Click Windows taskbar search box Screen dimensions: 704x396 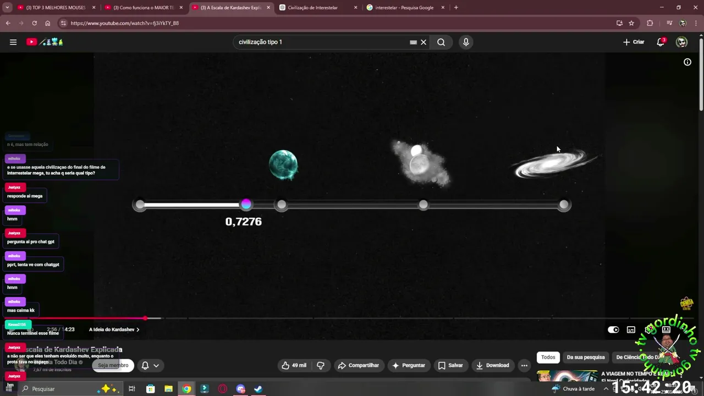coord(70,389)
